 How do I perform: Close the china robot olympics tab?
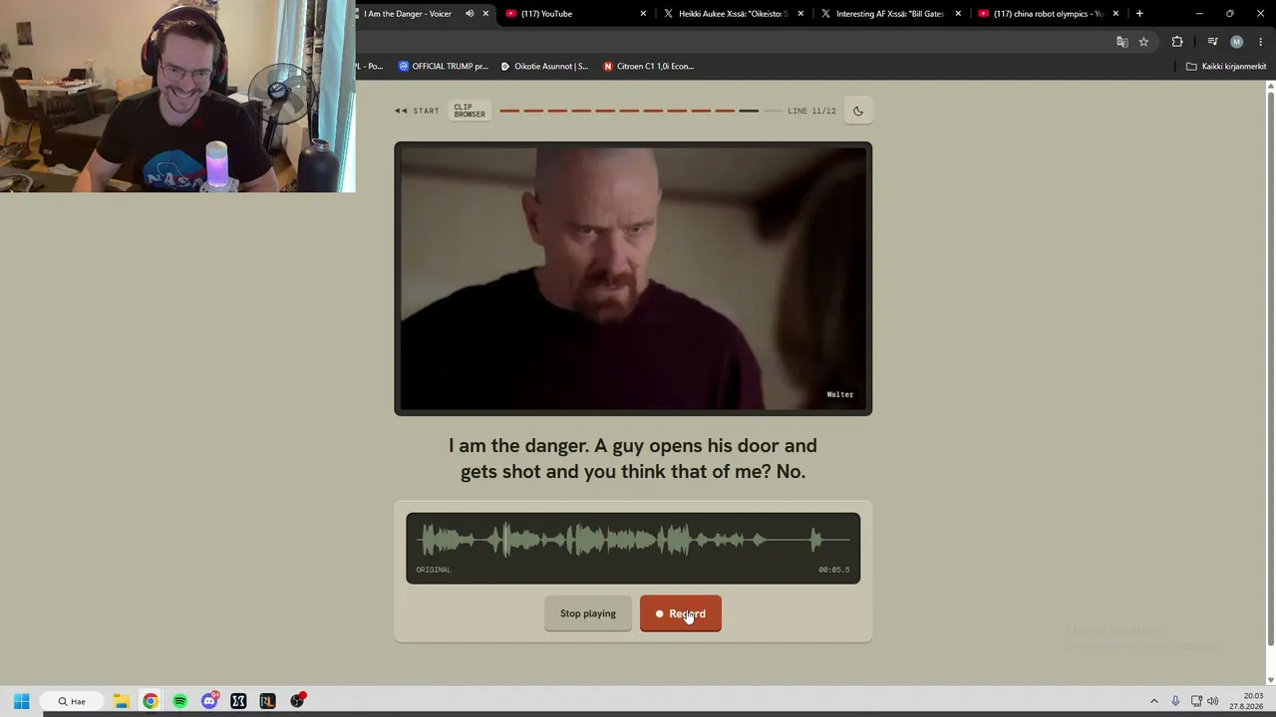[x=1116, y=14]
